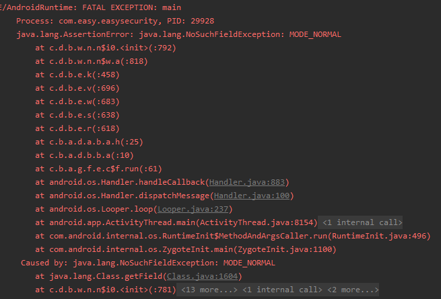This screenshot has width=441, height=299.
Task: Open the Handler.java:100 source link
Action: (252, 196)
